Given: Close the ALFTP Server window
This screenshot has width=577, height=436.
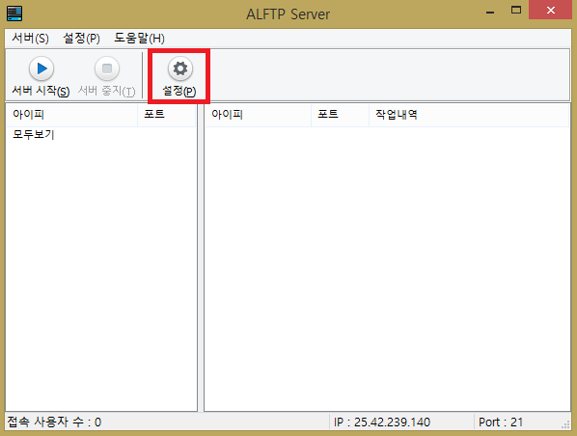Looking at the screenshot, I should (551, 11).
